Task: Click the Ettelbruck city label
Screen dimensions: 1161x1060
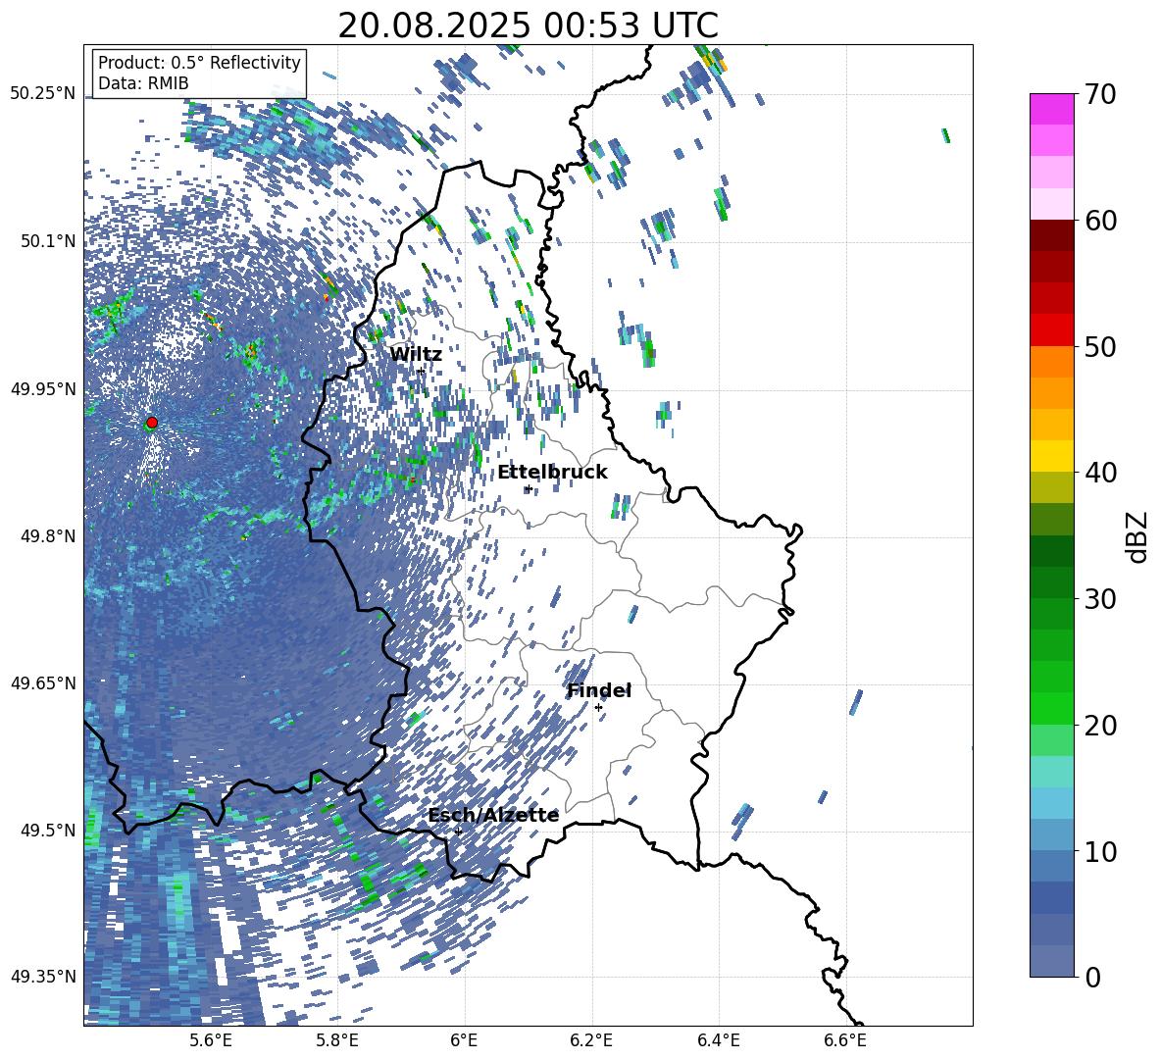Action: [x=552, y=473]
